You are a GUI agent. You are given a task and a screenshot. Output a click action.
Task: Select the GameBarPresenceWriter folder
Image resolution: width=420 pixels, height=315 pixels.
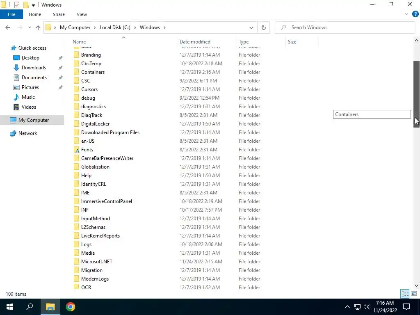coord(107,158)
